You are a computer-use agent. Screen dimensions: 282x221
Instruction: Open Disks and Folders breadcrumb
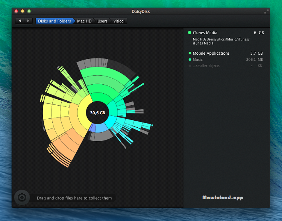click(55, 21)
